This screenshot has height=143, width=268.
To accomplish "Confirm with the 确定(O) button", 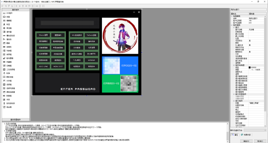I will (246, 141).
